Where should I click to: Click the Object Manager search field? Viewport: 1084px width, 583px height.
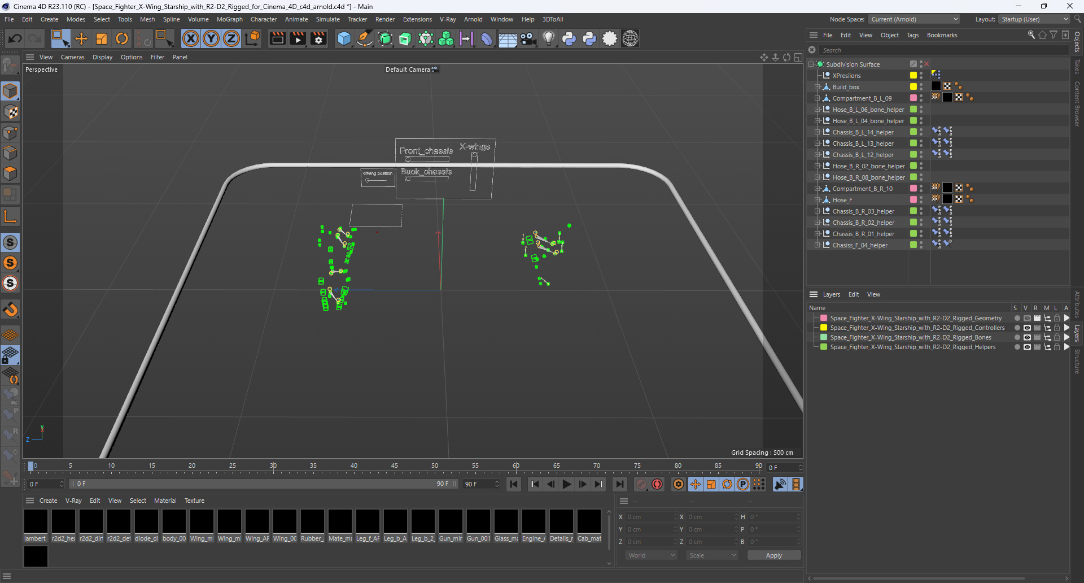coord(943,50)
